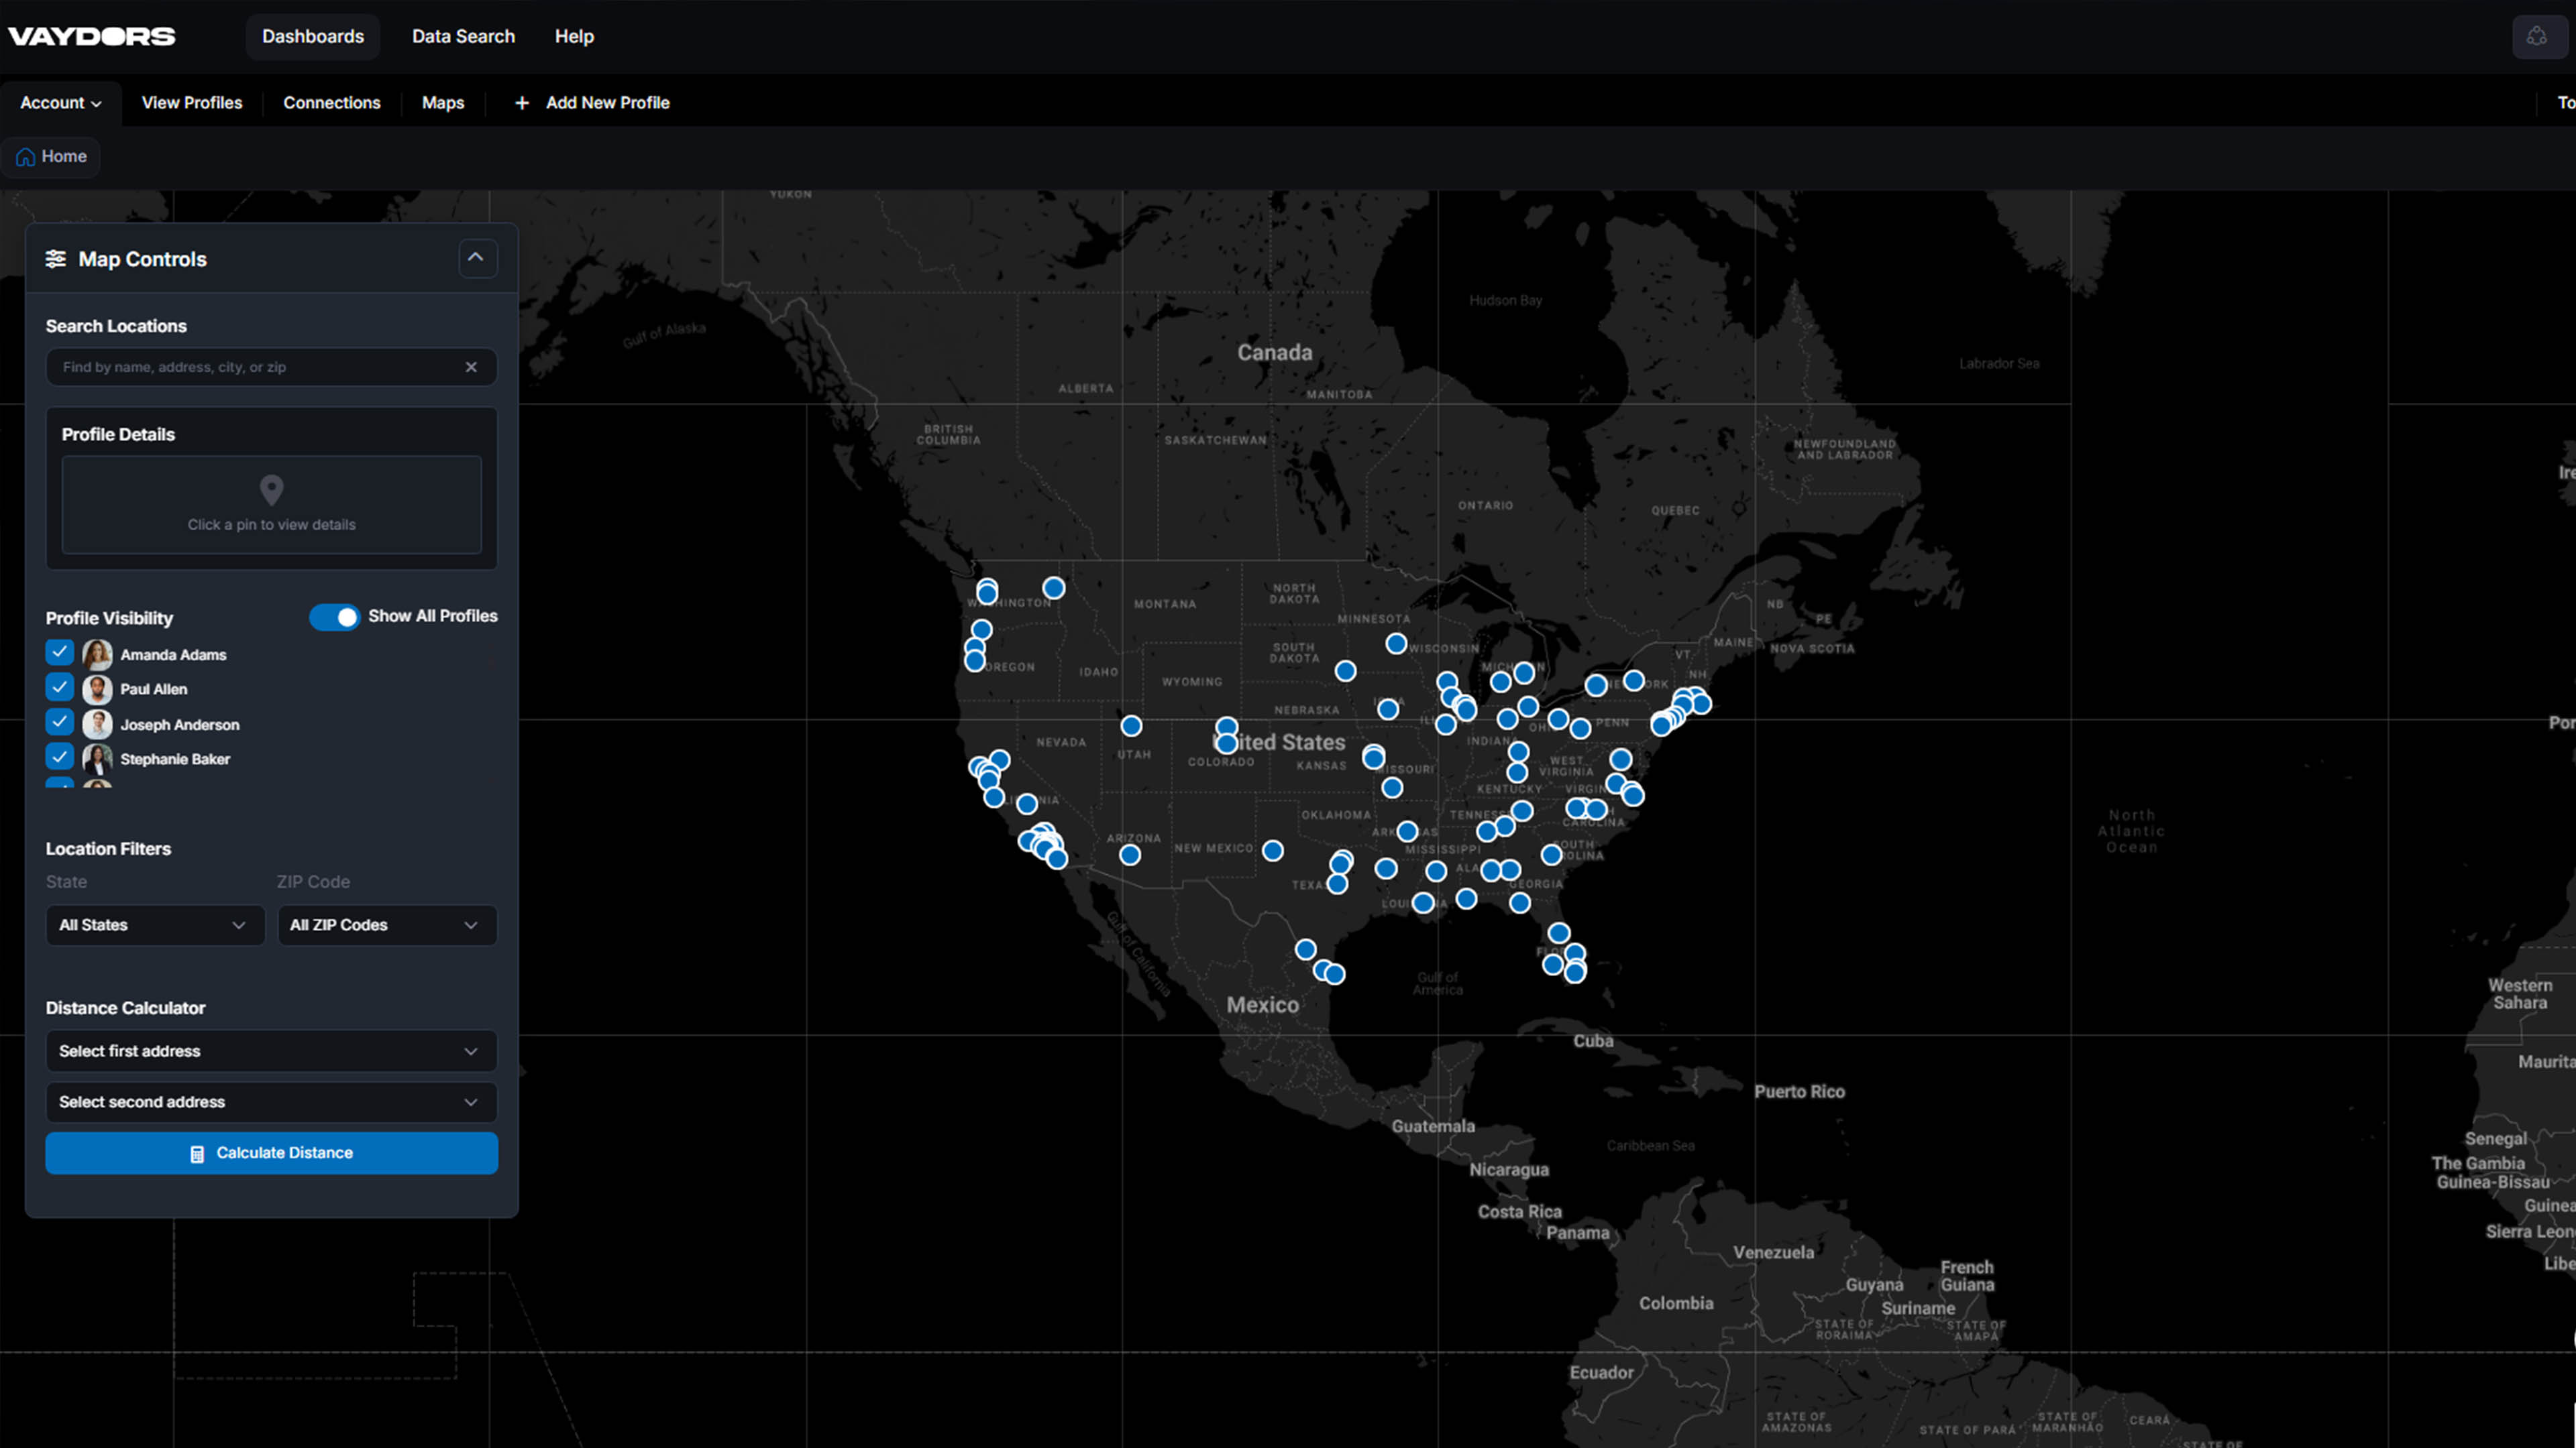Click the map pin in South Dakota
Viewport: 2576px width, 1448px height.
pyautogui.click(x=1346, y=672)
